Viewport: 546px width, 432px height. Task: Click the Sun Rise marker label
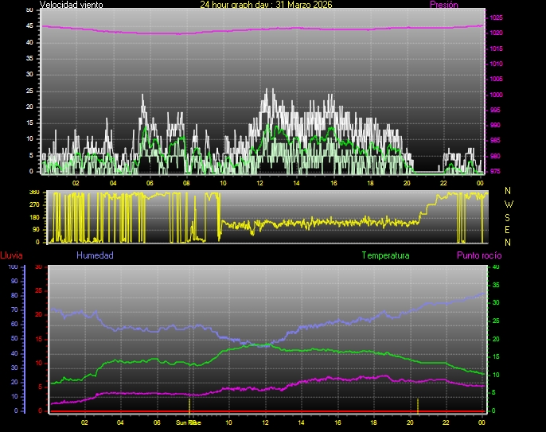pyautogui.click(x=188, y=422)
